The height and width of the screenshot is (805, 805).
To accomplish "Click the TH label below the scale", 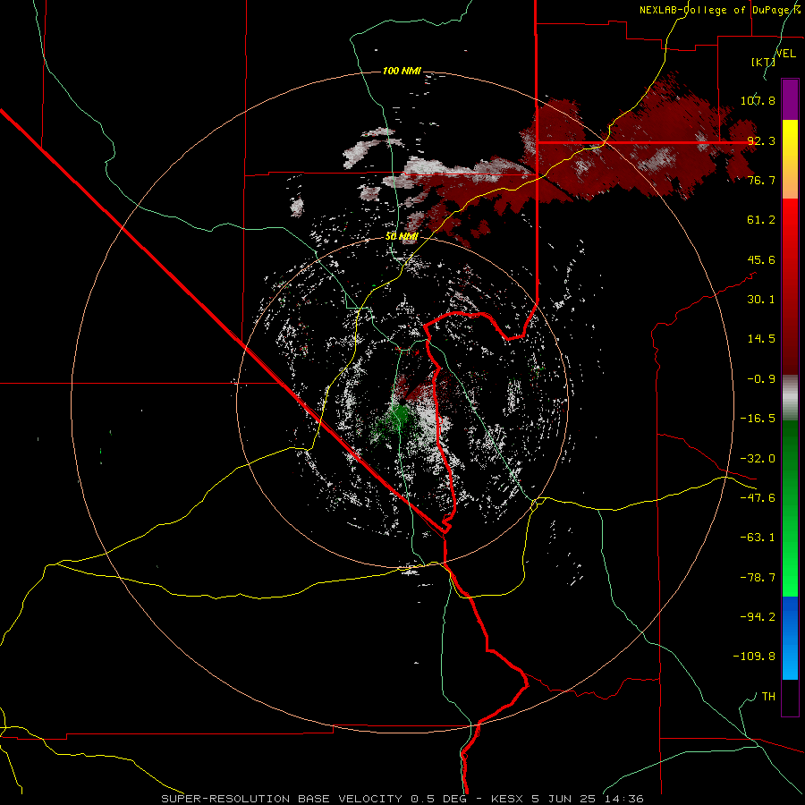I will [x=768, y=697].
